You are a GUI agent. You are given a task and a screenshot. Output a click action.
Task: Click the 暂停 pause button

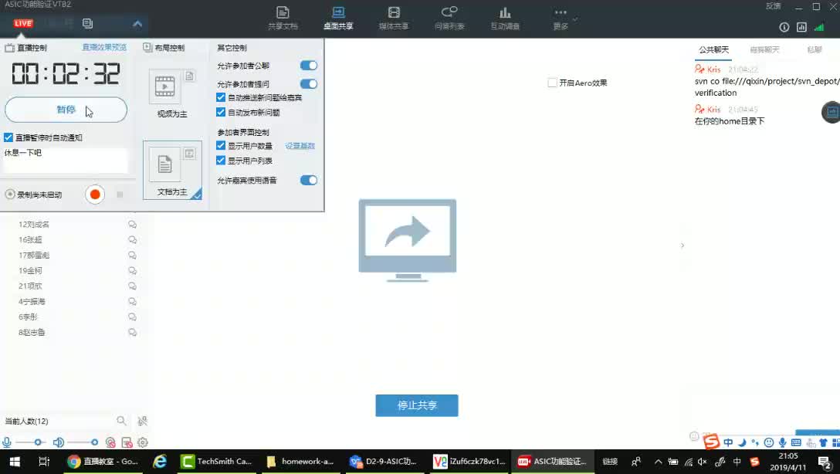coord(66,110)
